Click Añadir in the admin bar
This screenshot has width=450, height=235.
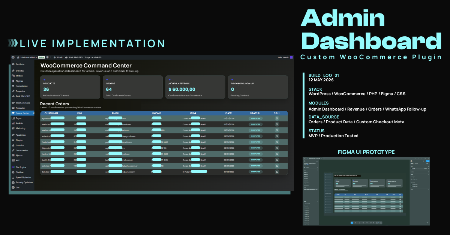tap(58, 57)
